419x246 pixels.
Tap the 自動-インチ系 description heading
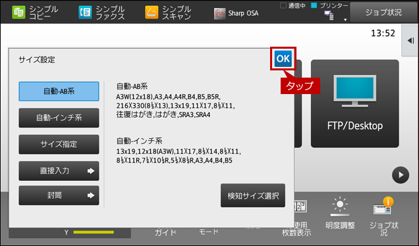pos(140,141)
